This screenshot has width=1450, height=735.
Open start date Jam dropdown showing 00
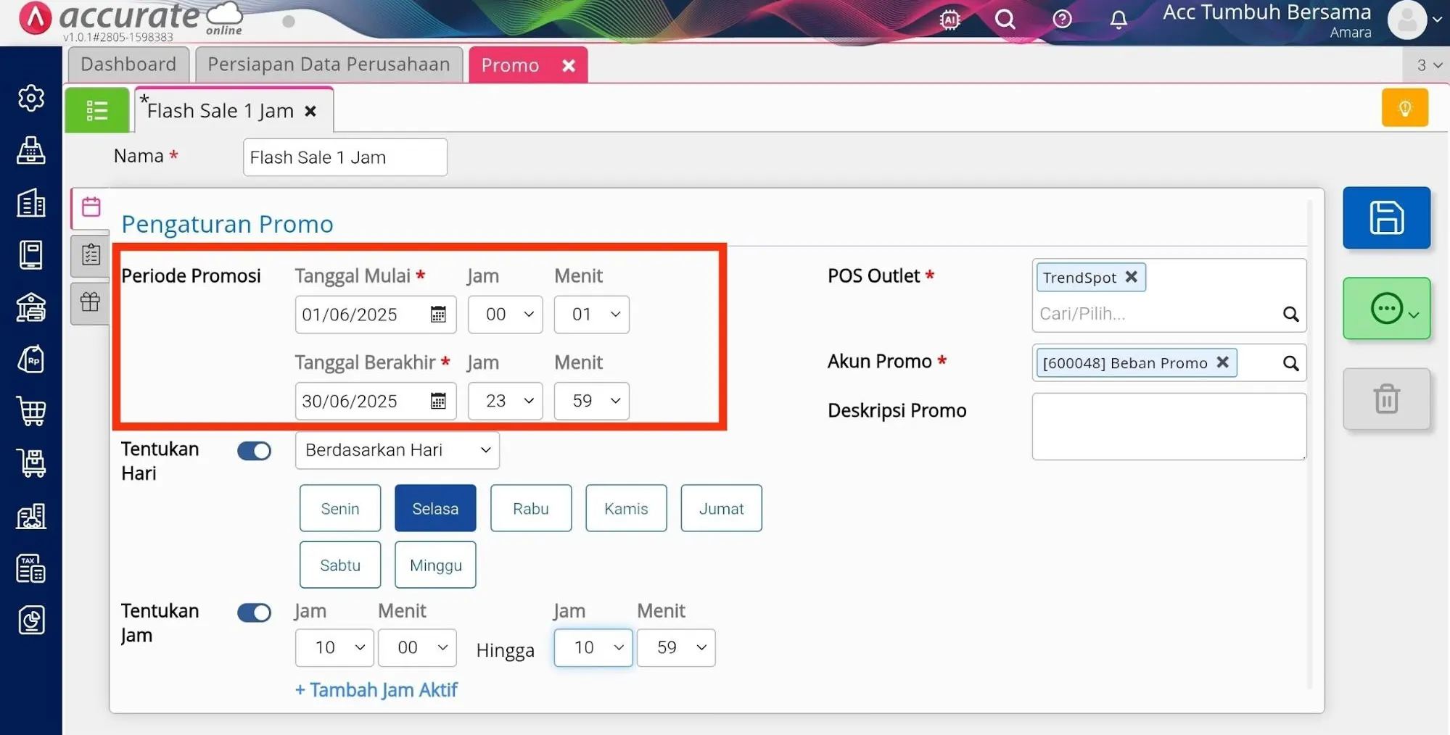point(506,315)
